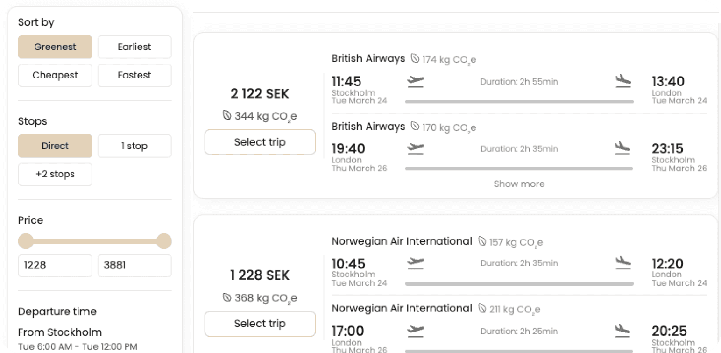Click takeoff plane icon on 19:40 flight
Image resolution: width=721 pixels, height=353 pixels.
click(415, 149)
